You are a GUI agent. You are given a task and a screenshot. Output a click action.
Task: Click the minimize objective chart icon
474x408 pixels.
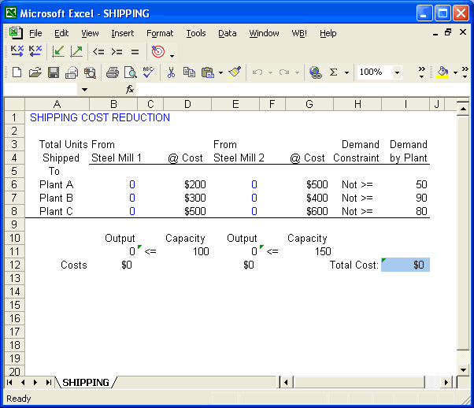(x=58, y=51)
